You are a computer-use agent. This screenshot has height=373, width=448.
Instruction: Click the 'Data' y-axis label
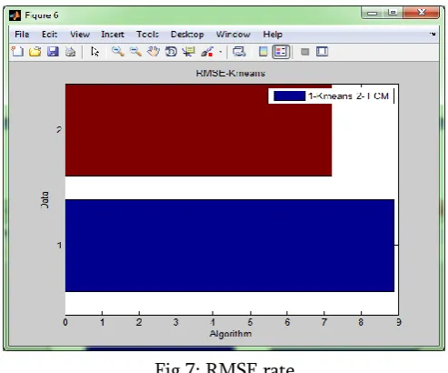45,199
